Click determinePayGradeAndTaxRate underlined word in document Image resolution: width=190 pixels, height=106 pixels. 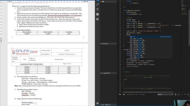[59, 15]
